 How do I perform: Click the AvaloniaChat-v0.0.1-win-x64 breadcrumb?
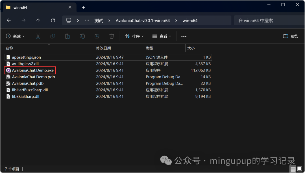point(143,21)
